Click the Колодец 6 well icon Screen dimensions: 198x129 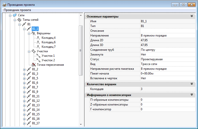point(38,42)
